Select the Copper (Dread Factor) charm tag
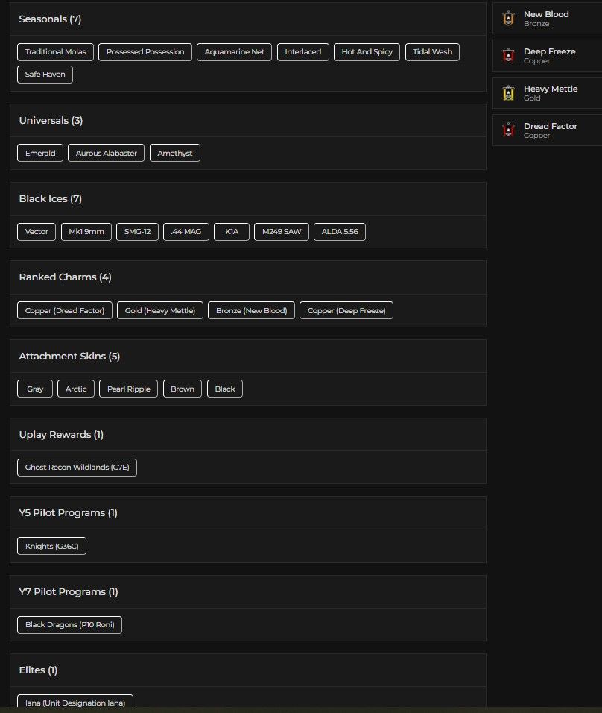 [x=65, y=310]
